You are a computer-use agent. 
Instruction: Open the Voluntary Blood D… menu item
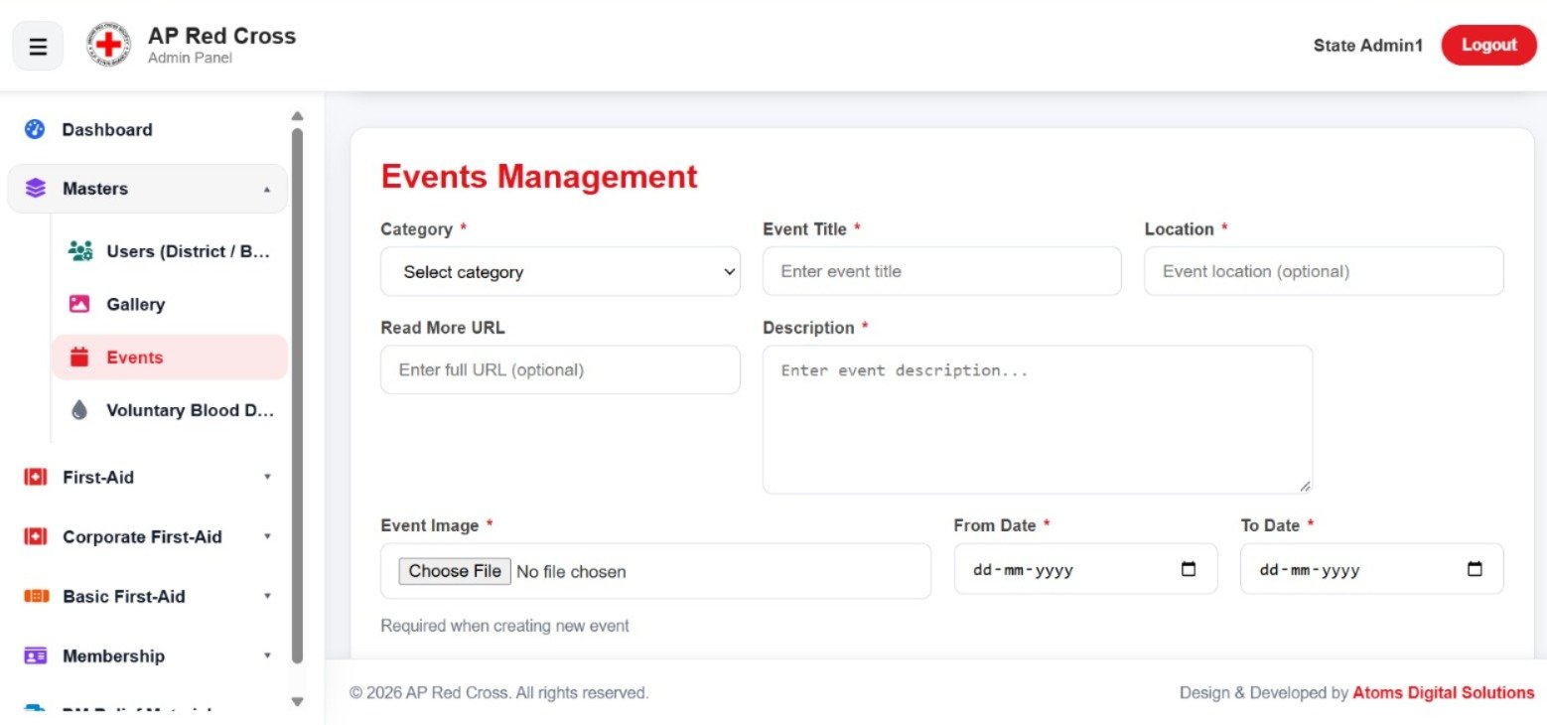click(170, 410)
